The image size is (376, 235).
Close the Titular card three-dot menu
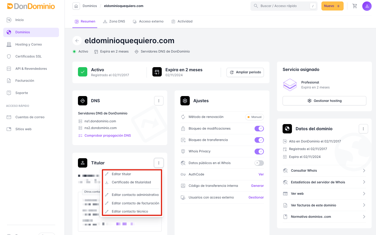[x=159, y=163]
